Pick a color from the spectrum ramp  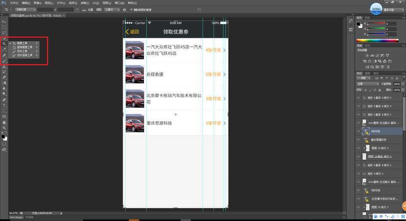coord(377,40)
